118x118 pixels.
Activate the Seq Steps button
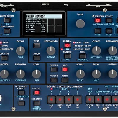[37, 103]
